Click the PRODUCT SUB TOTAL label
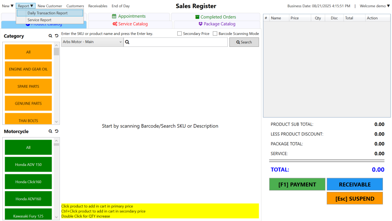392x221 pixels. (x=292, y=124)
